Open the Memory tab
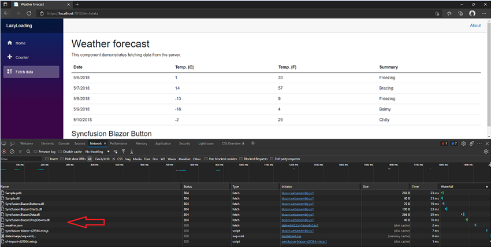 141,143
